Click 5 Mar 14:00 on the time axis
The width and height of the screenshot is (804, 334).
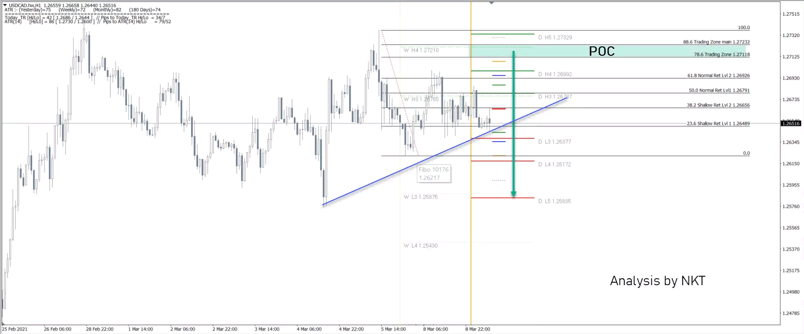(x=393, y=329)
